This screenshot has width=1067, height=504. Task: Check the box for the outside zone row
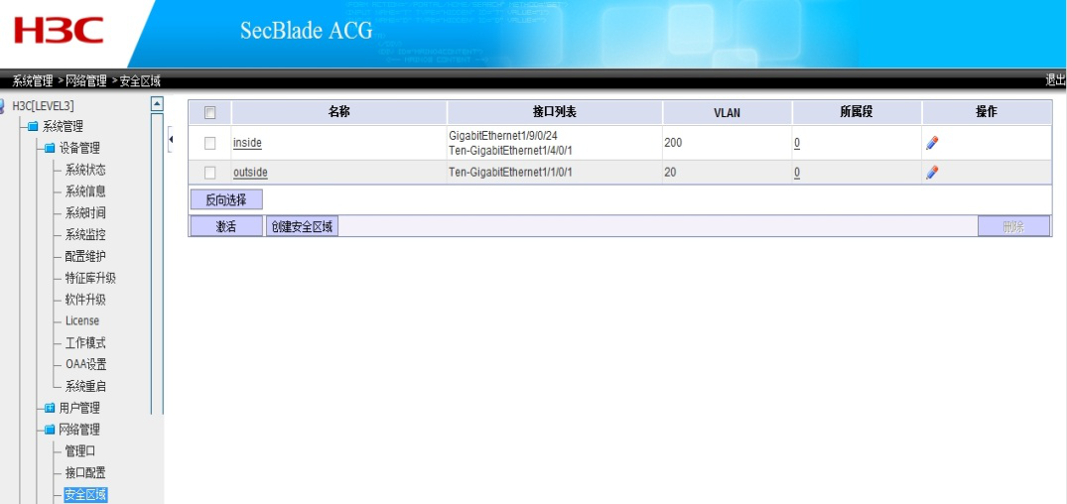209,173
